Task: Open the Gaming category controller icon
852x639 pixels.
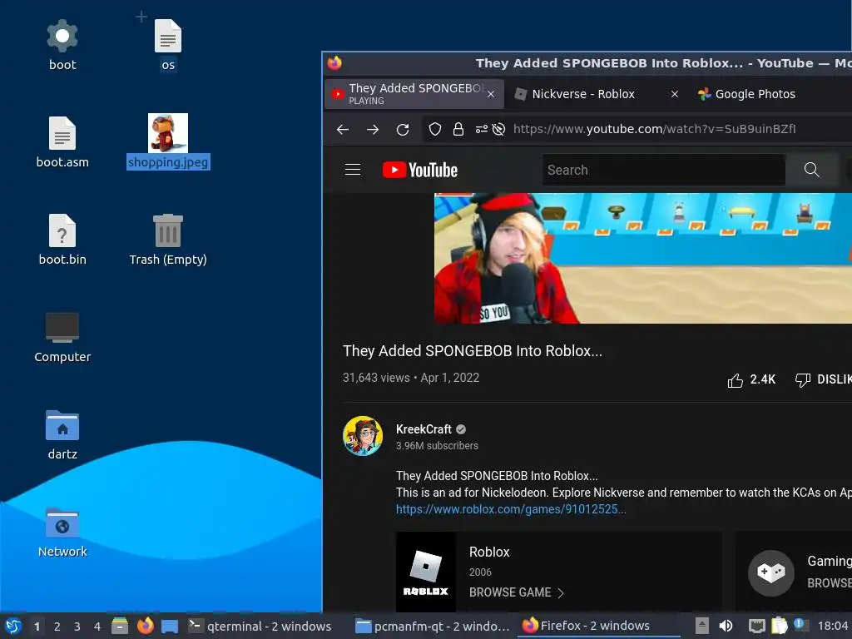Action: 771,572
